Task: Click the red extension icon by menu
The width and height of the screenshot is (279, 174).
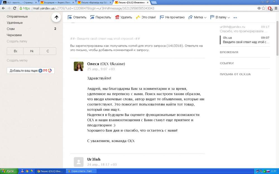Action: click(270, 8)
